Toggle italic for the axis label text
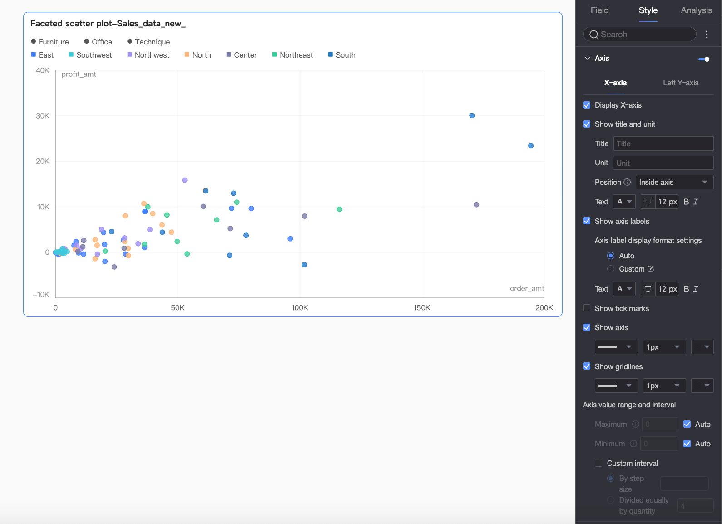This screenshot has height=524, width=722. 696,289
